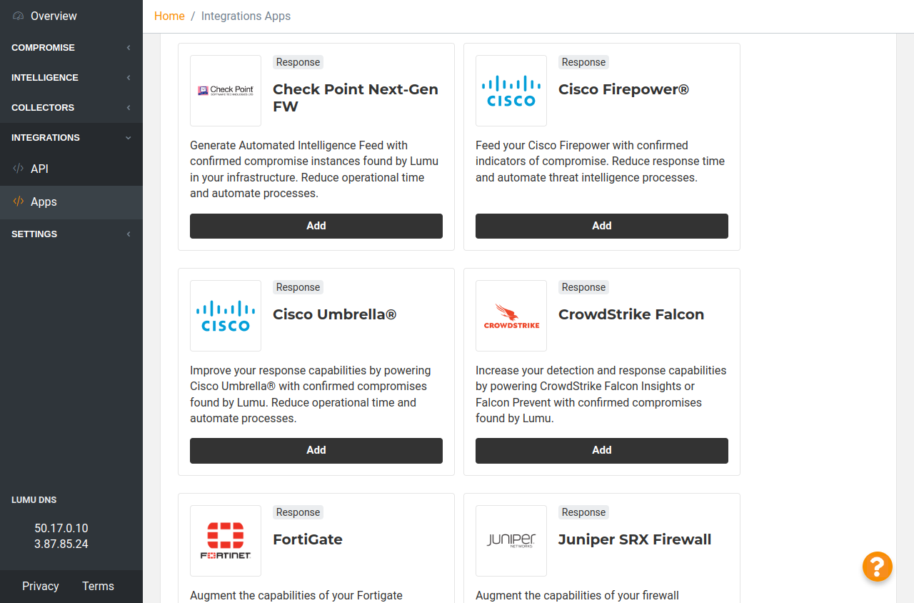Select the Apps menu item
This screenshot has height=603, width=914.
pos(44,201)
